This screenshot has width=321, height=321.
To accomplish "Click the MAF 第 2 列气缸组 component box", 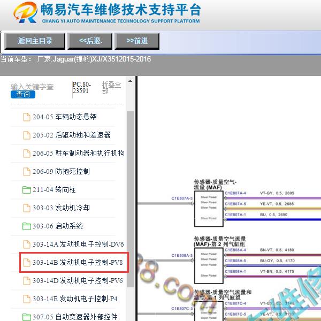I will coord(209,265).
